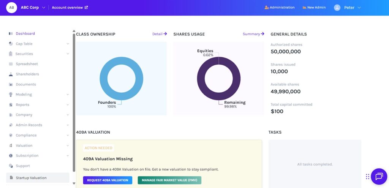Open the chat support widget icon

(379, 176)
